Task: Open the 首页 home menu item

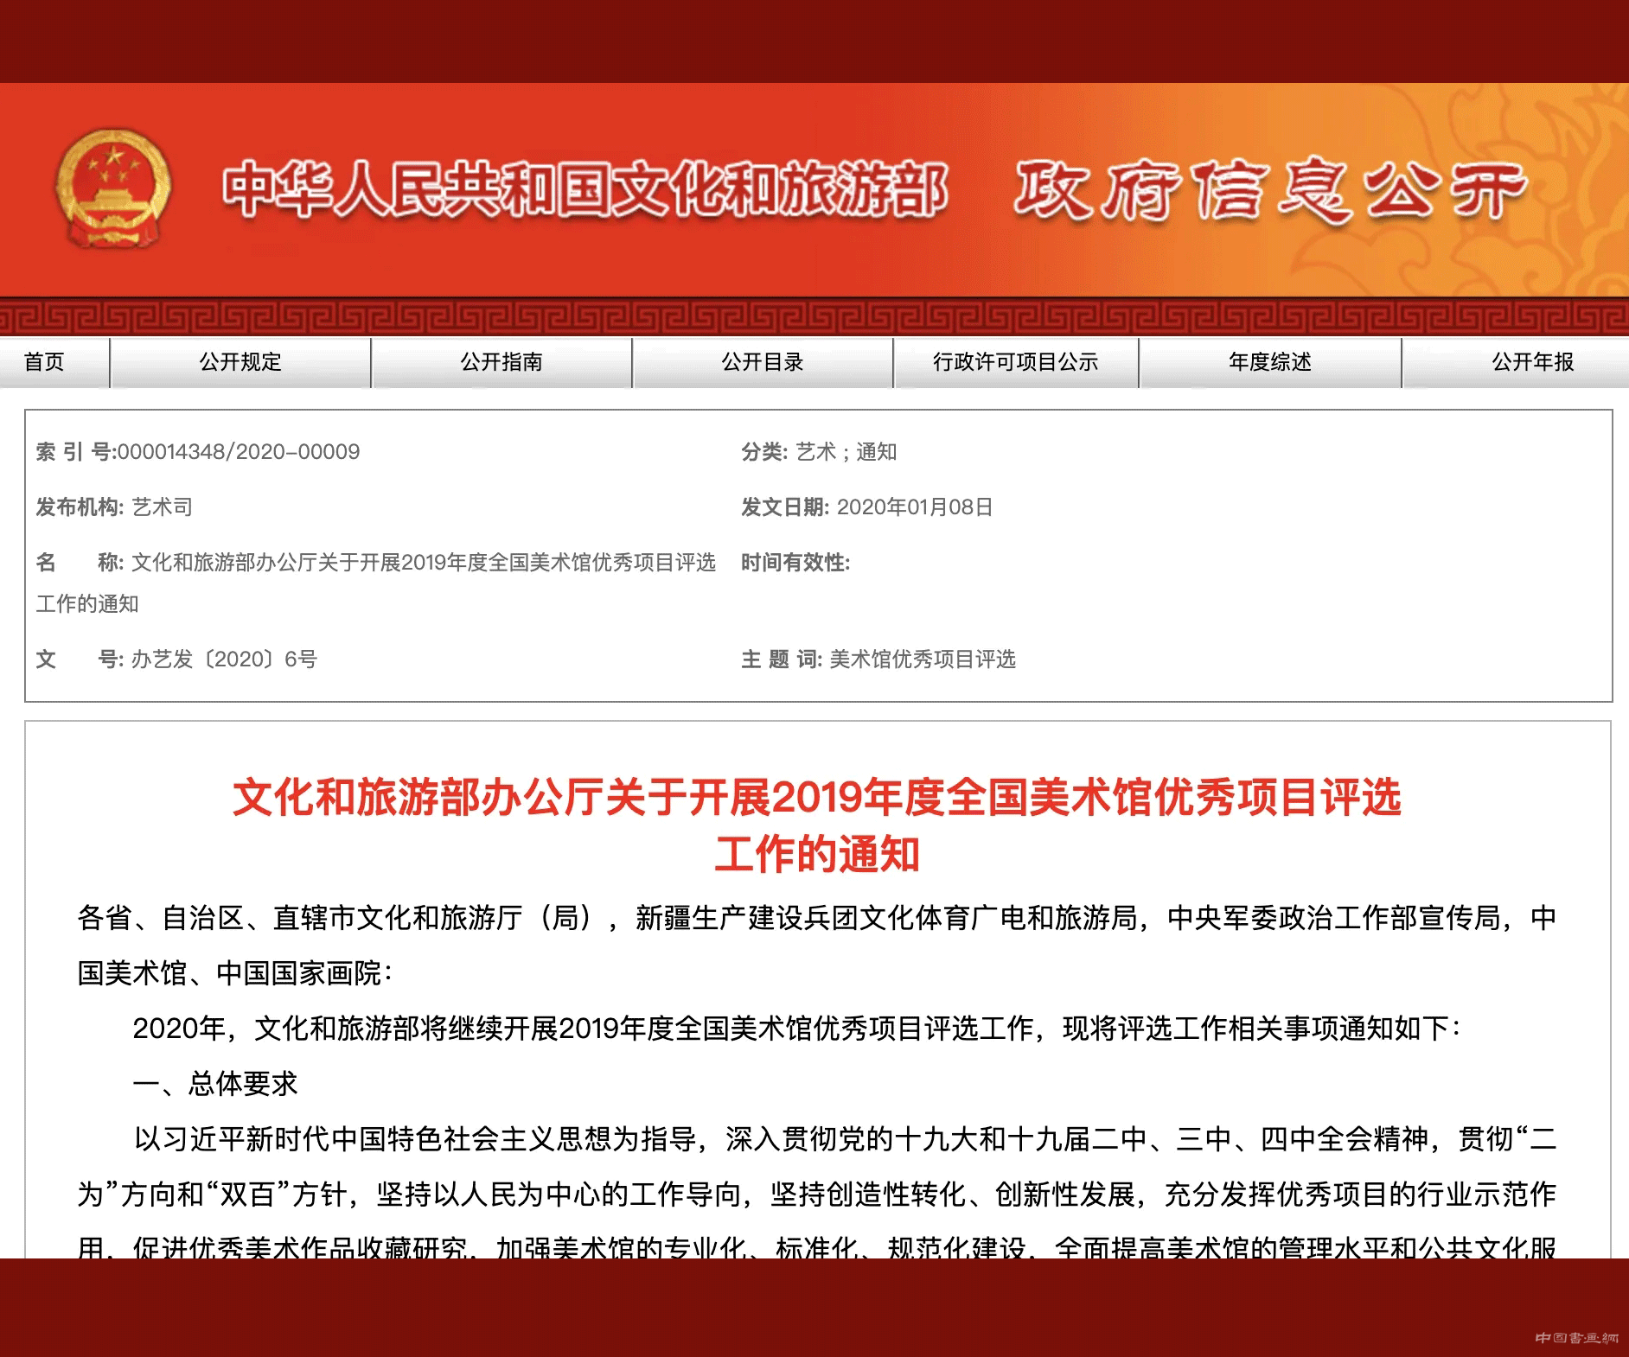Action: pyautogui.click(x=44, y=362)
